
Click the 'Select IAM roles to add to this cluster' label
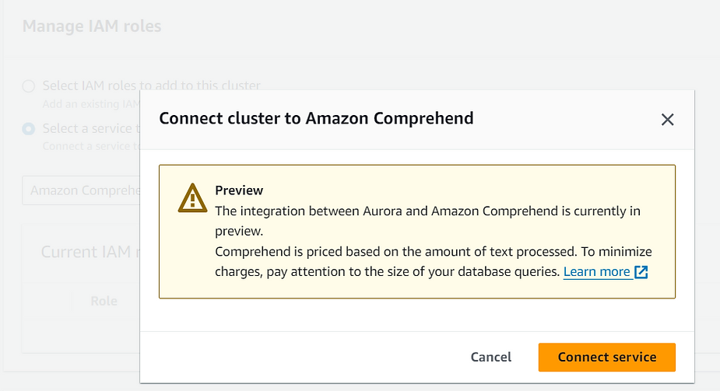tap(152, 86)
